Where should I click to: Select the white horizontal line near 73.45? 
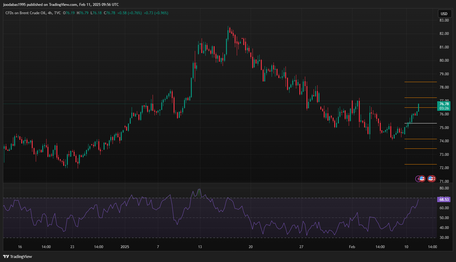tap(421, 148)
